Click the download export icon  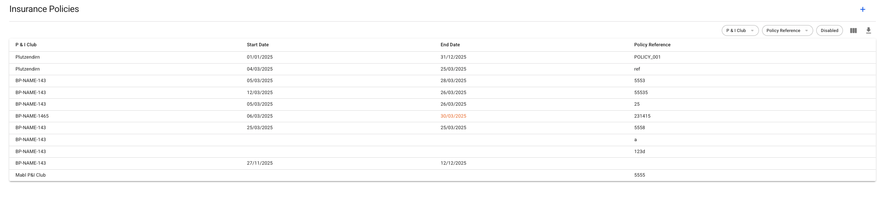tap(869, 30)
